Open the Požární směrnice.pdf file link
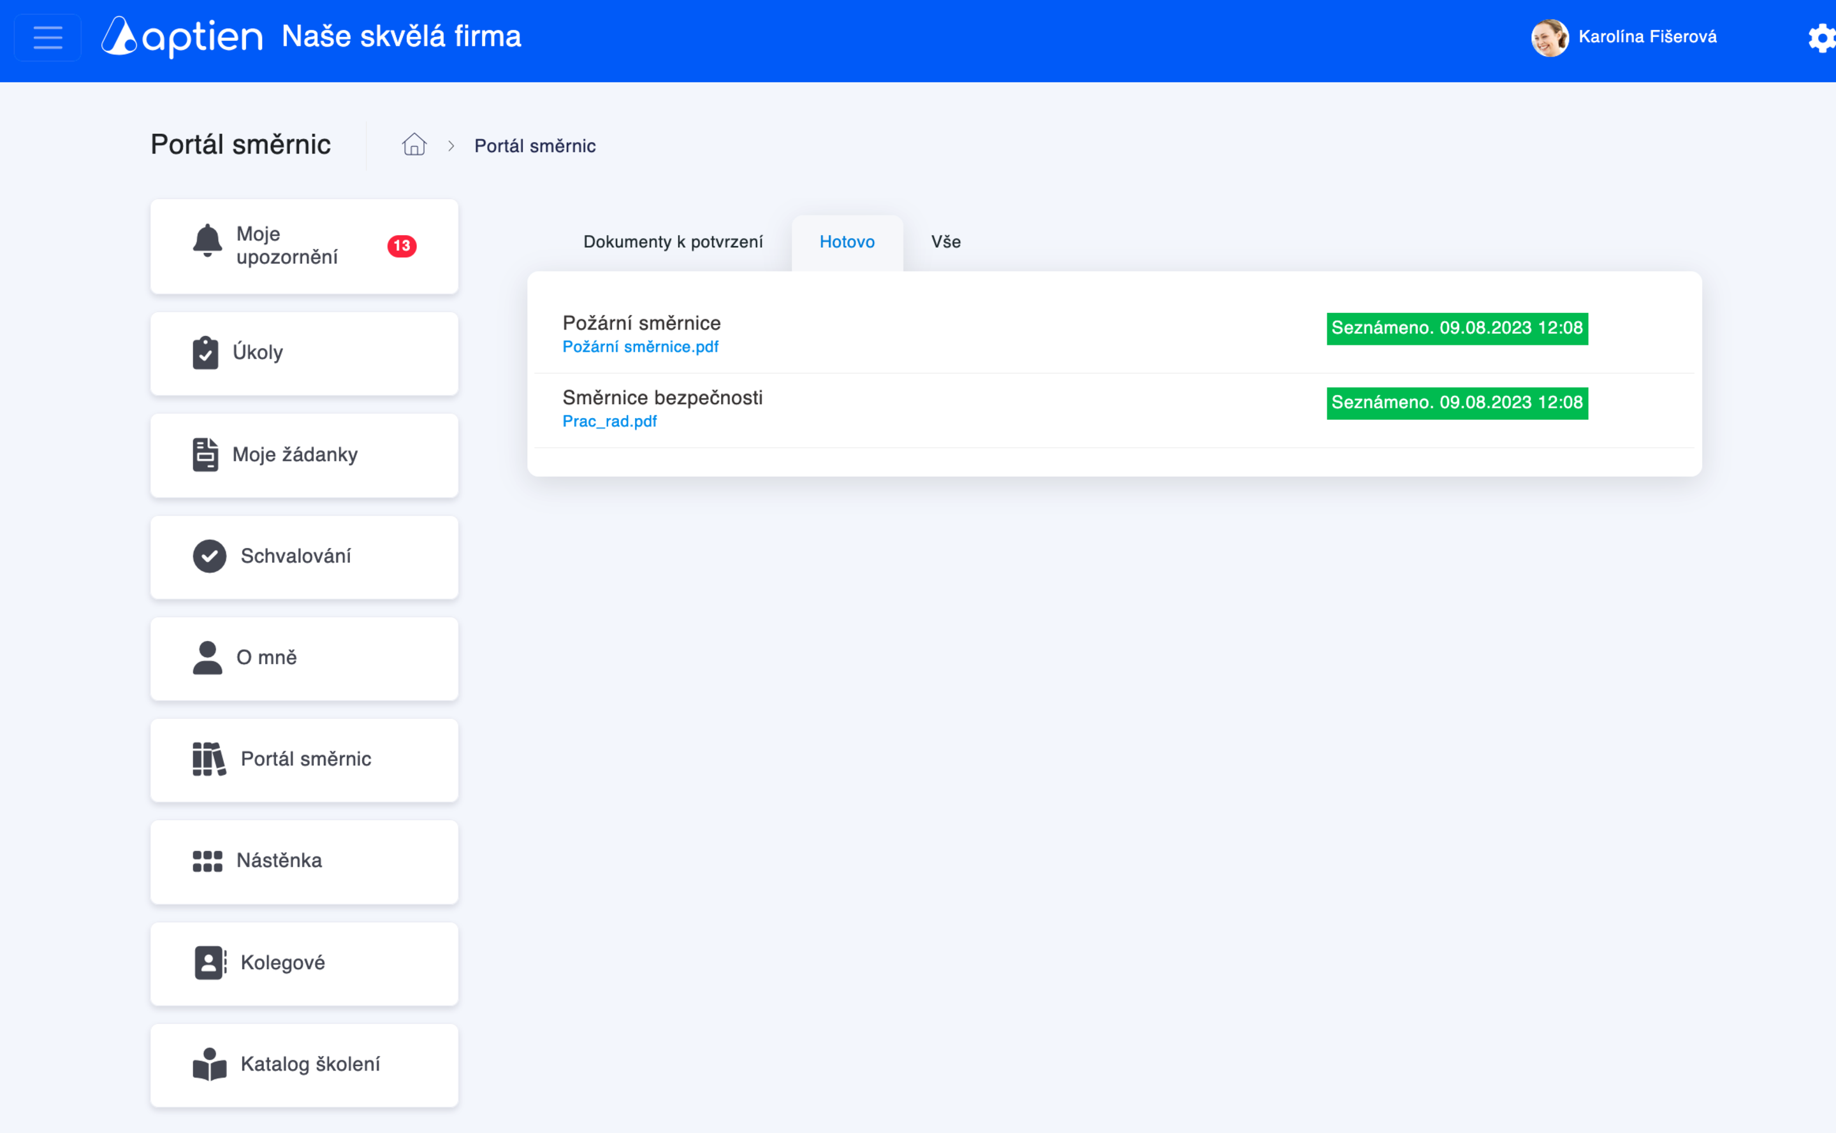Image resolution: width=1836 pixels, height=1133 pixels. point(640,347)
